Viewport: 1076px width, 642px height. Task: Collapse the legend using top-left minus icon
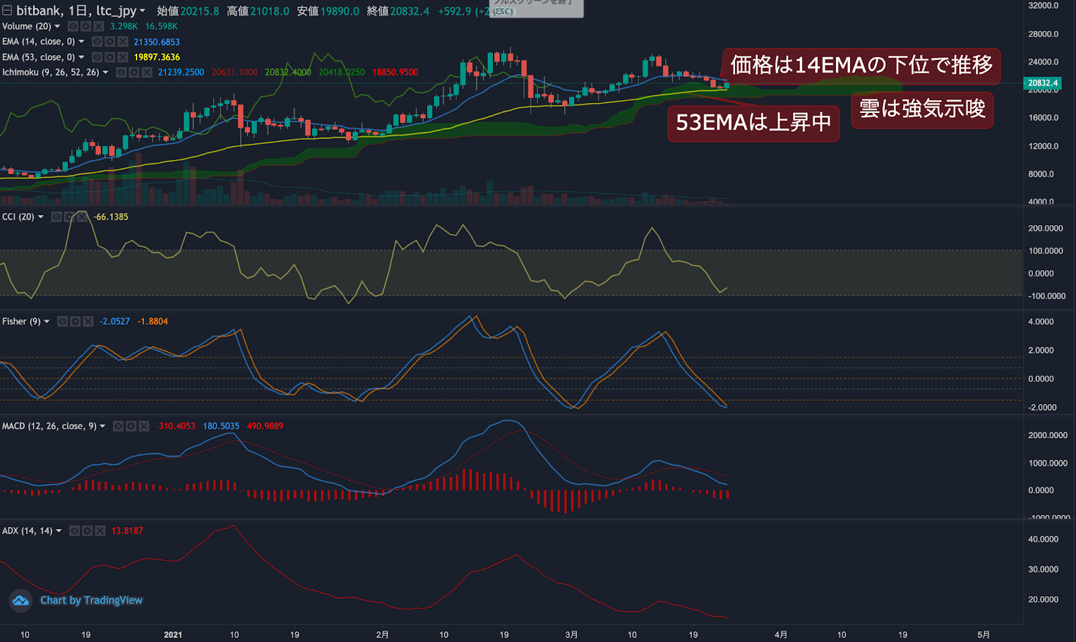7,11
